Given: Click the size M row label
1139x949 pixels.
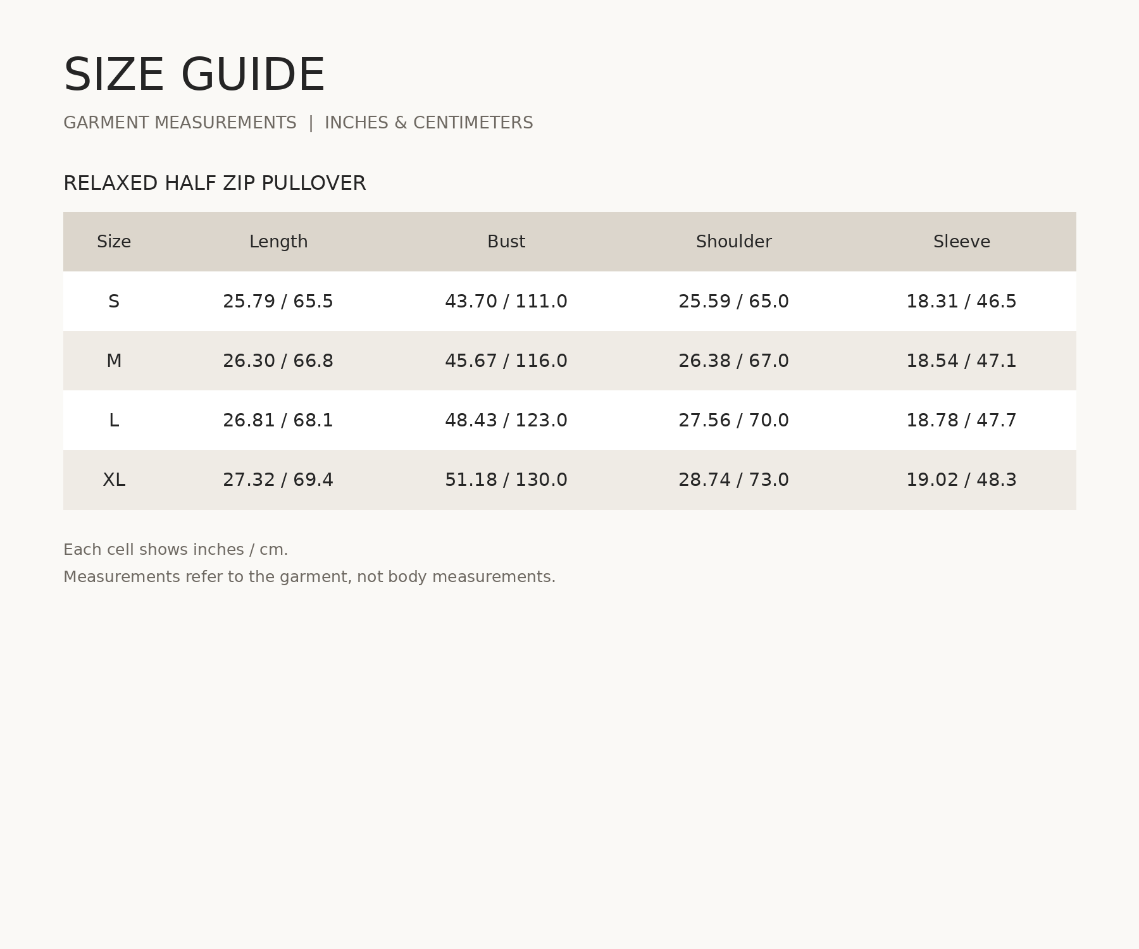Looking at the screenshot, I should click(114, 361).
